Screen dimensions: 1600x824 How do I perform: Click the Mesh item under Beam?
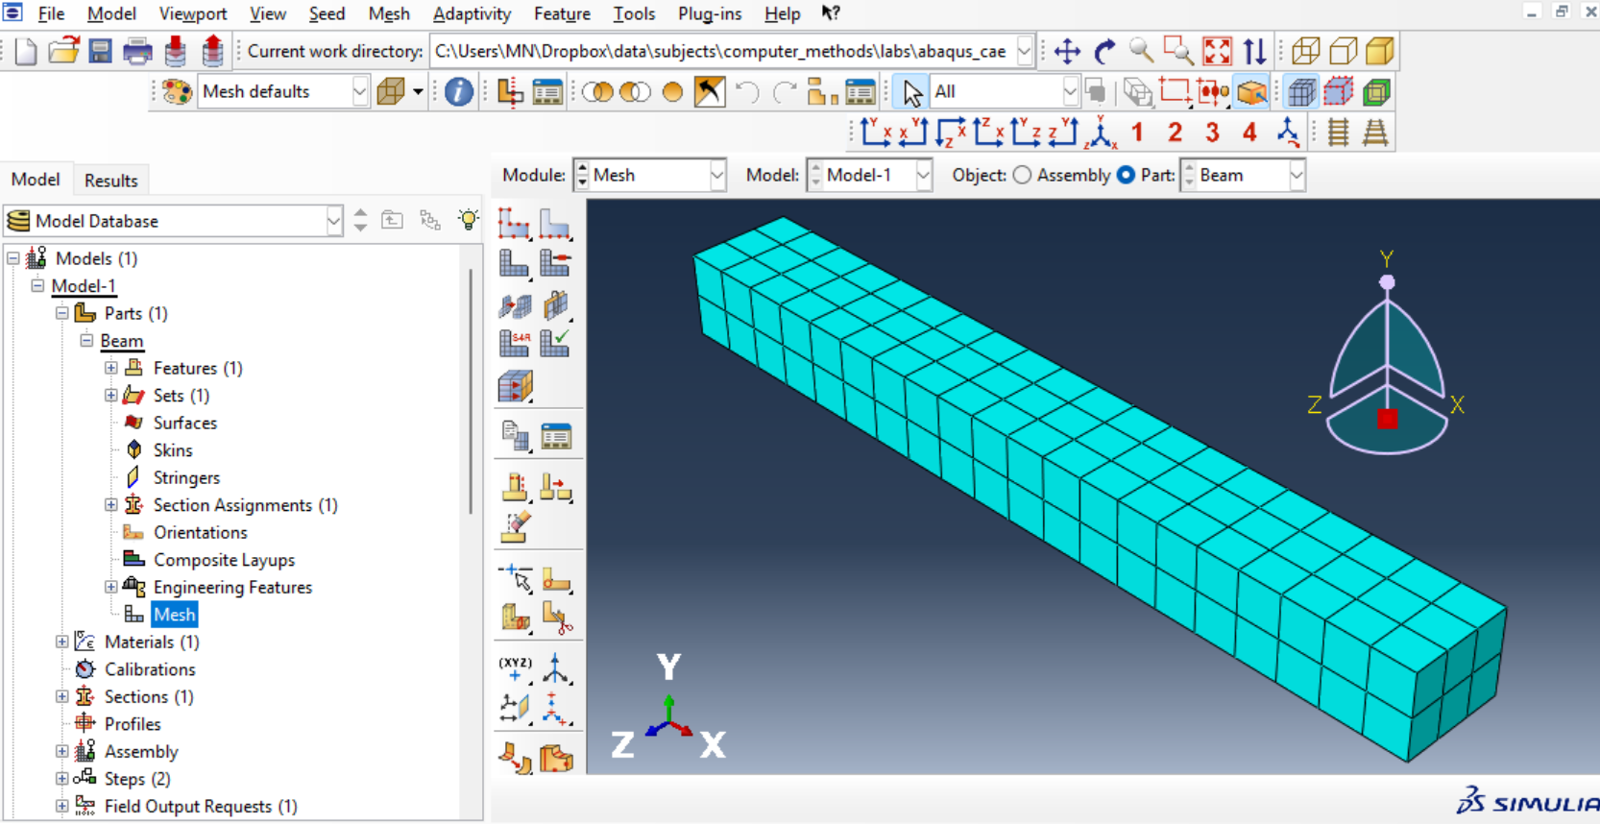pyautogui.click(x=174, y=615)
